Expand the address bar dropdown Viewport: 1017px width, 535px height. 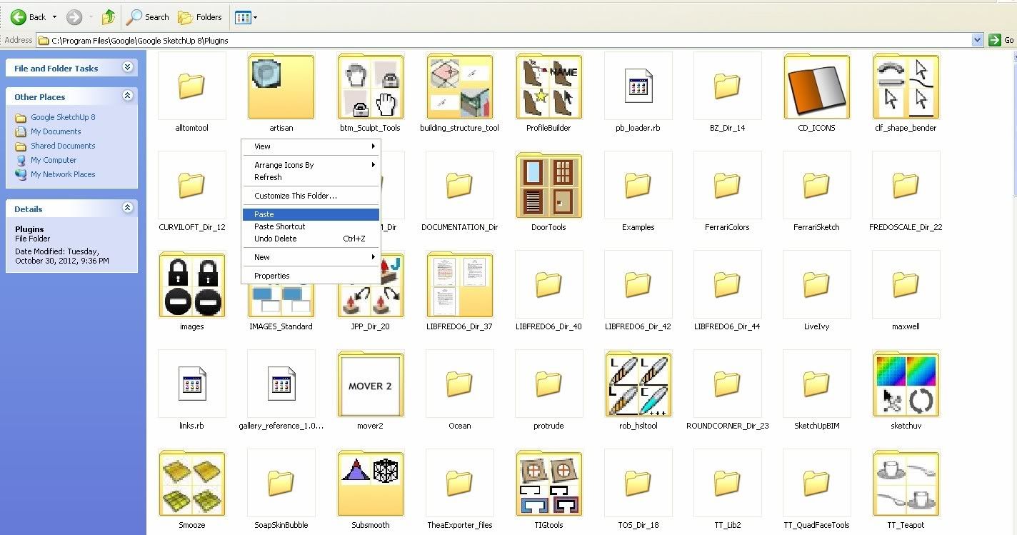click(x=978, y=41)
